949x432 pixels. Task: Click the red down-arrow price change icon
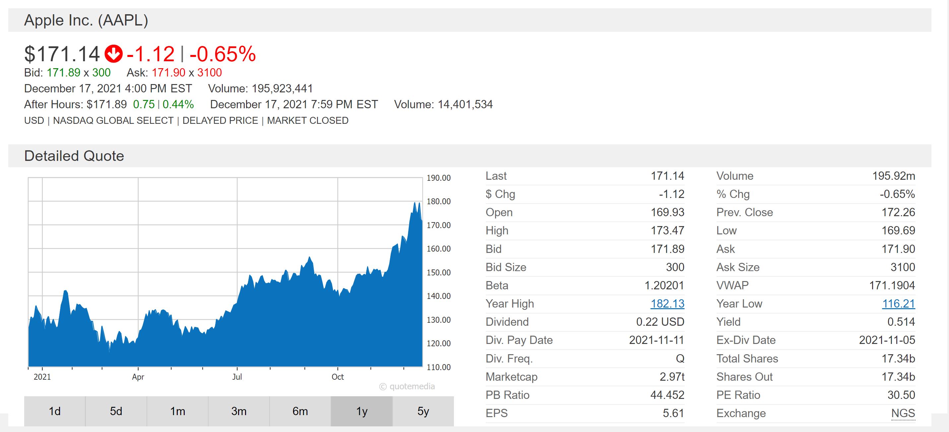tap(113, 54)
